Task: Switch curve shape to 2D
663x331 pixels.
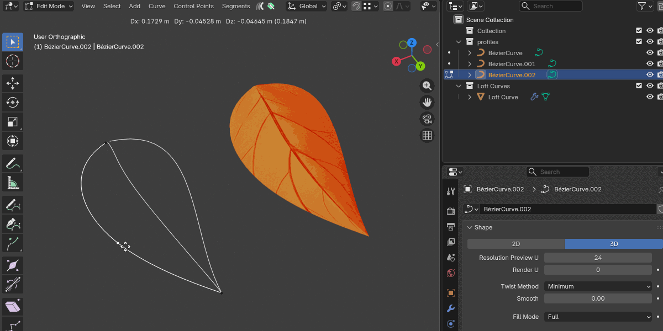Action: tap(514, 244)
